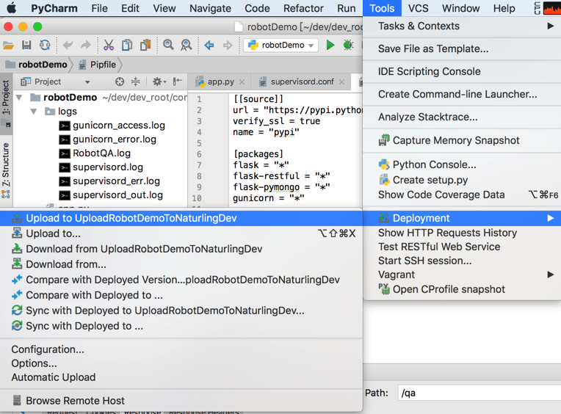Click the Copy toolbar icon
561x414 pixels.
point(127,45)
